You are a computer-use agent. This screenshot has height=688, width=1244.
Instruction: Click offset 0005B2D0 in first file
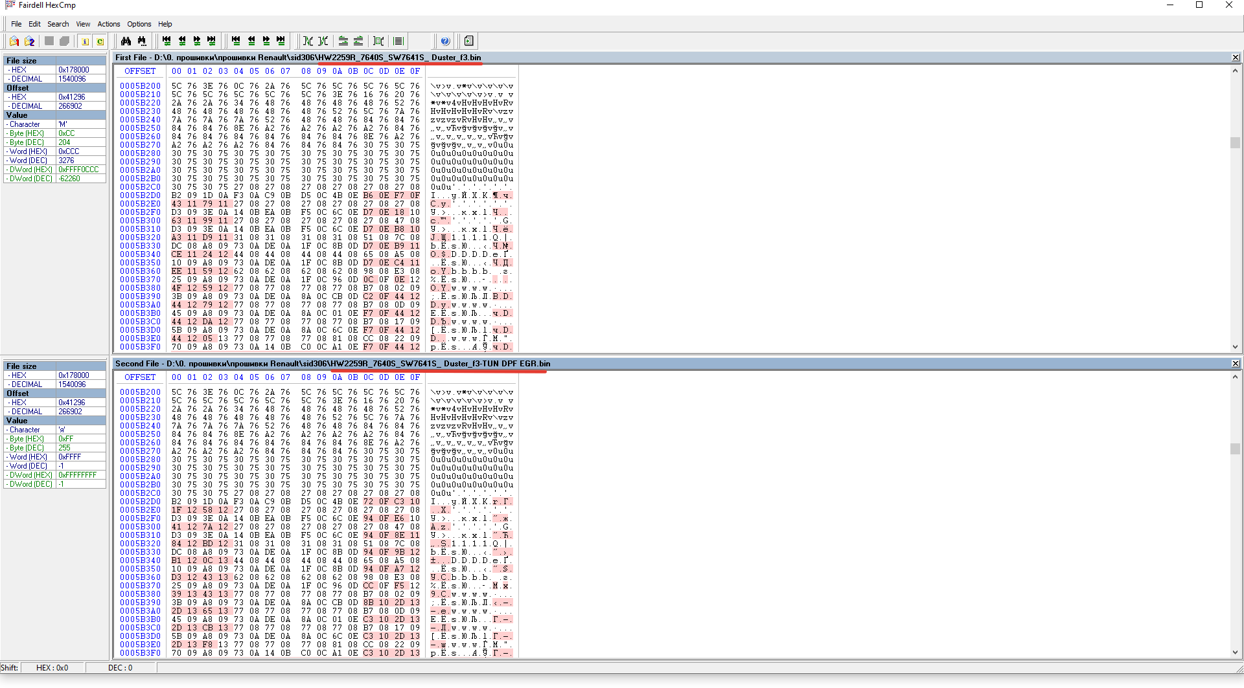tap(140, 195)
